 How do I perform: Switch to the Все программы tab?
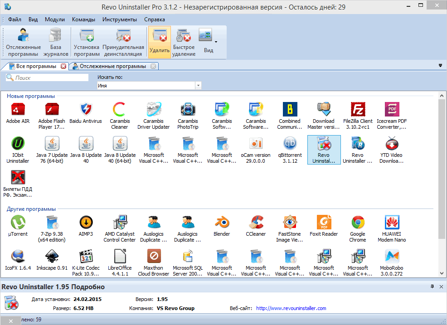tap(36, 66)
